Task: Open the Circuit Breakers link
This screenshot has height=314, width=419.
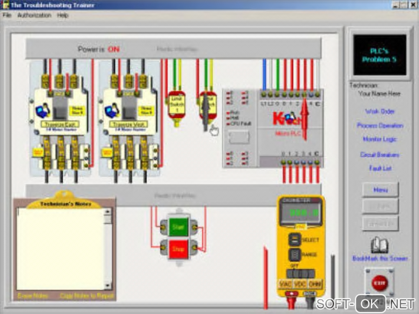Action: point(380,155)
